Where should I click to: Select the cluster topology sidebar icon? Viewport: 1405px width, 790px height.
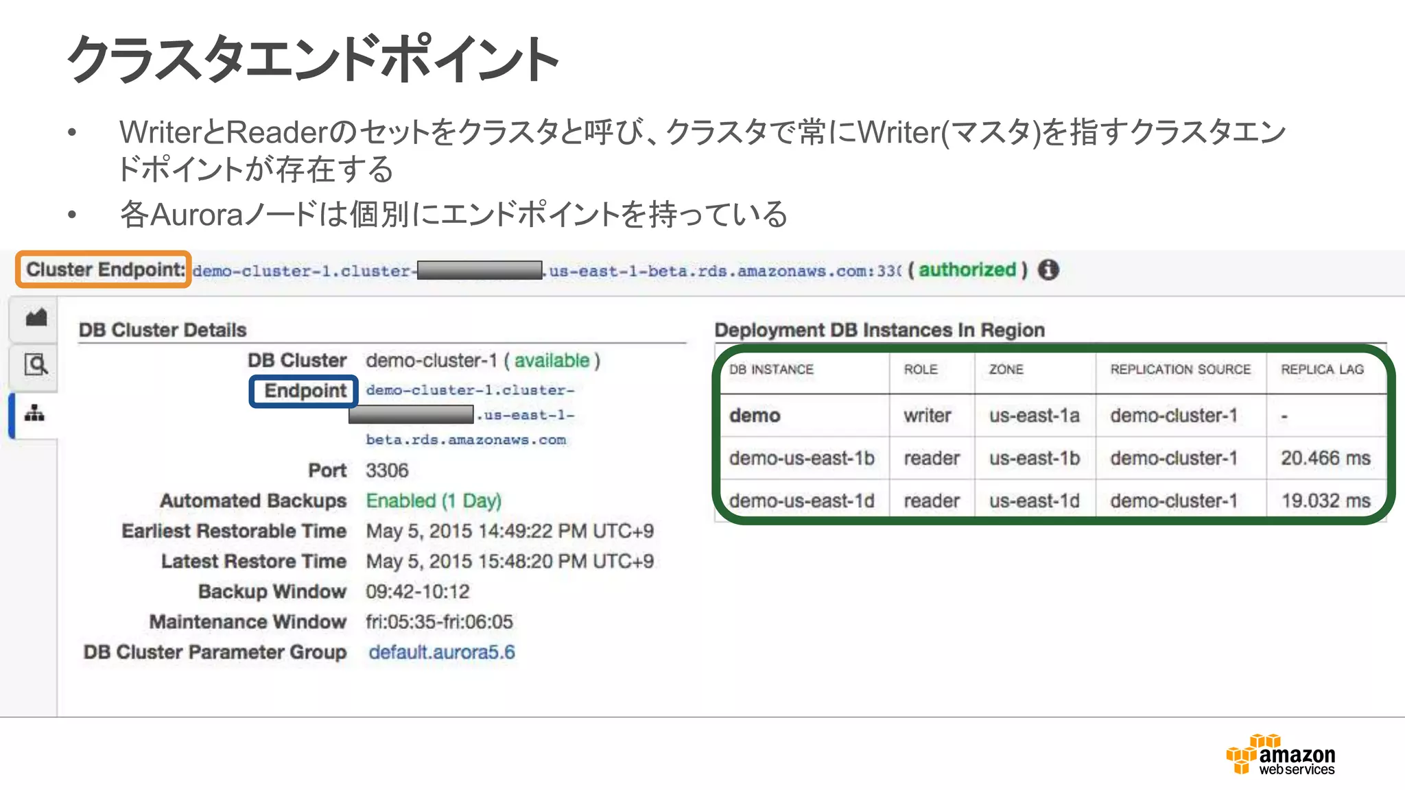[x=34, y=414]
